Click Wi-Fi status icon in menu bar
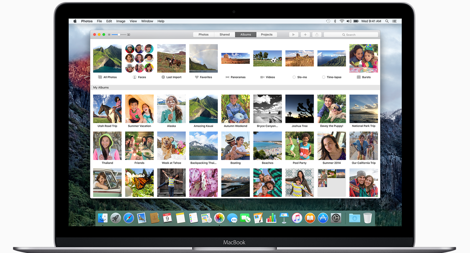This screenshot has height=253, width=470. 342,21
